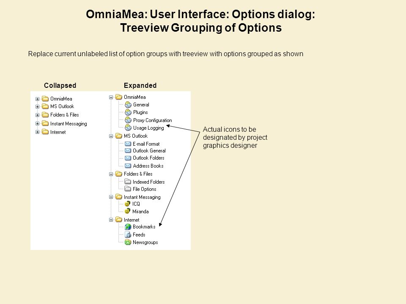Select the Proxy Configuration icon
406x304 pixels.
point(128,120)
